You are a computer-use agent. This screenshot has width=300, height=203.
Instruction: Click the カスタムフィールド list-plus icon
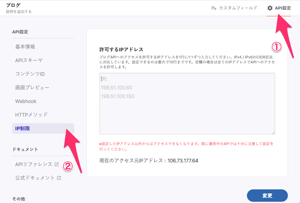tap(214, 8)
